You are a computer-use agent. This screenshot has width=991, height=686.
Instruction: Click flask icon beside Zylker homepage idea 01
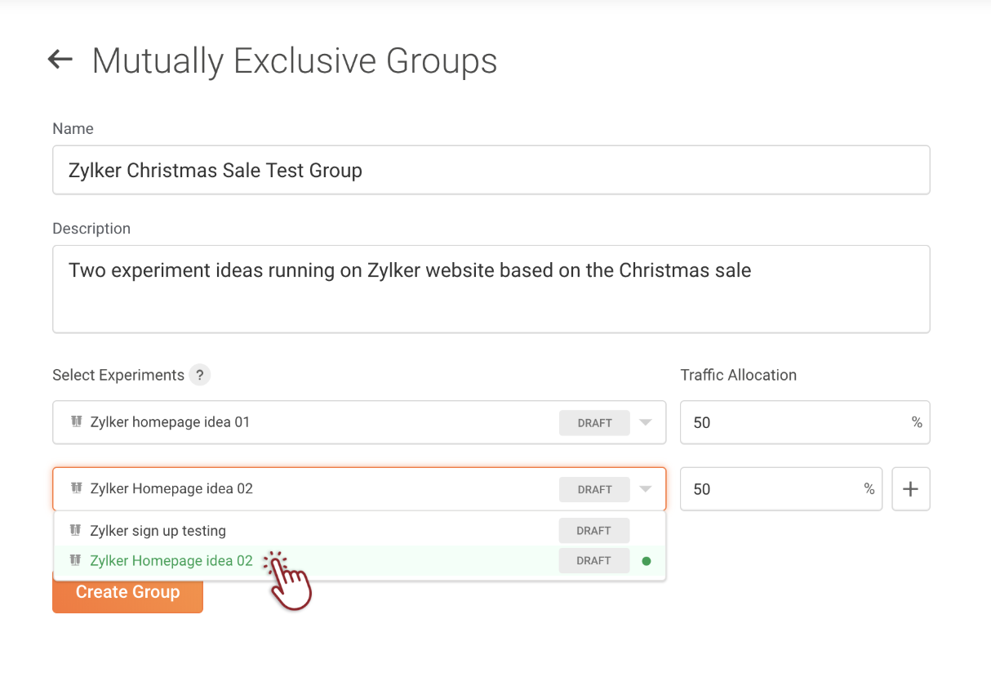(77, 422)
